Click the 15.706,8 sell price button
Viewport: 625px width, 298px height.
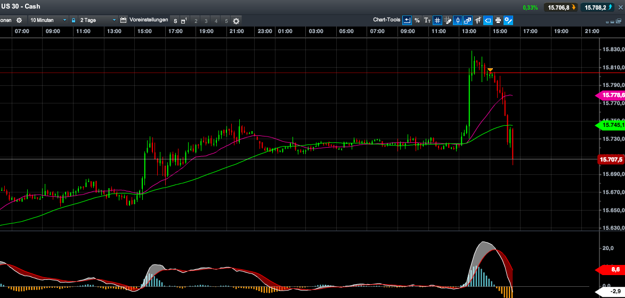[562, 7]
